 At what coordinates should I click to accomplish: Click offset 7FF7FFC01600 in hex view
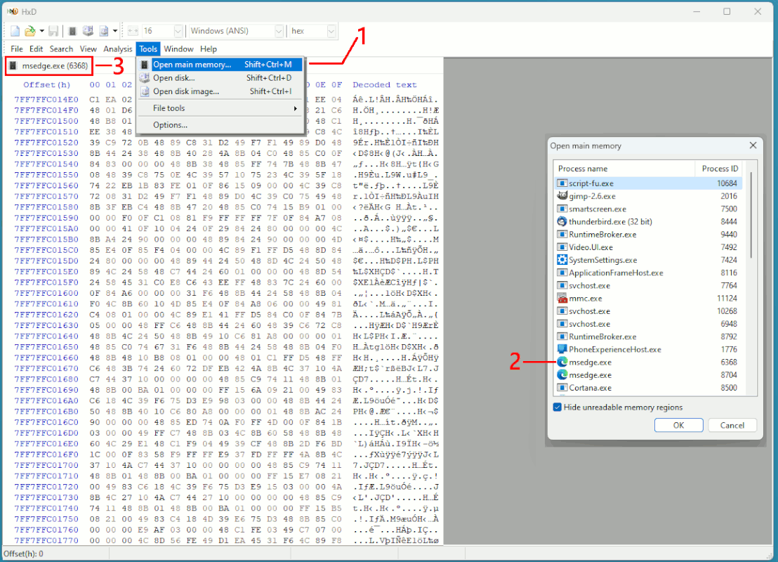[46, 293]
